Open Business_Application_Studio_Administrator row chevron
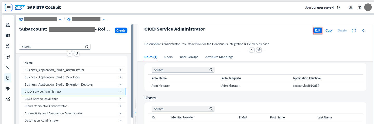 click(x=120, y=70)
